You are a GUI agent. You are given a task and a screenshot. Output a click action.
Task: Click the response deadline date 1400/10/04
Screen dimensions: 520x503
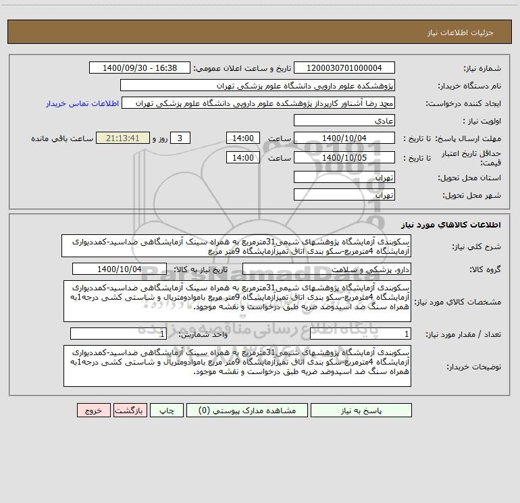tap(344, 138)
